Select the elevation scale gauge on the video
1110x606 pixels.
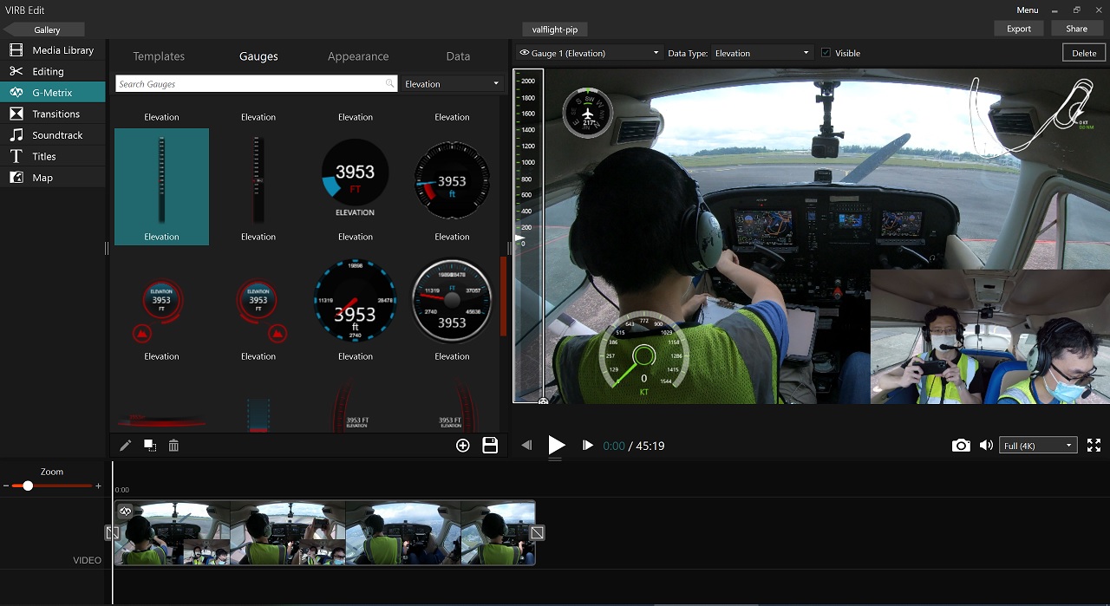pos(529,236)
